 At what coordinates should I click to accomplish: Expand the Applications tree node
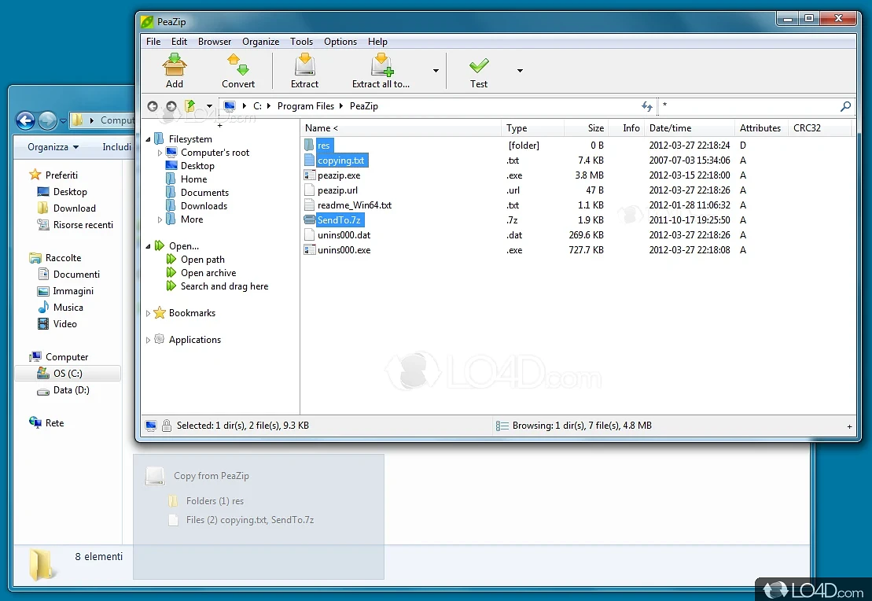tap(148, 340)
